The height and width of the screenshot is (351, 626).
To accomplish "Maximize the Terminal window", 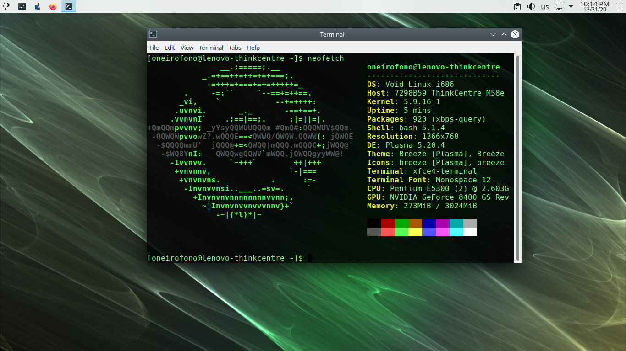I will 504,34.
